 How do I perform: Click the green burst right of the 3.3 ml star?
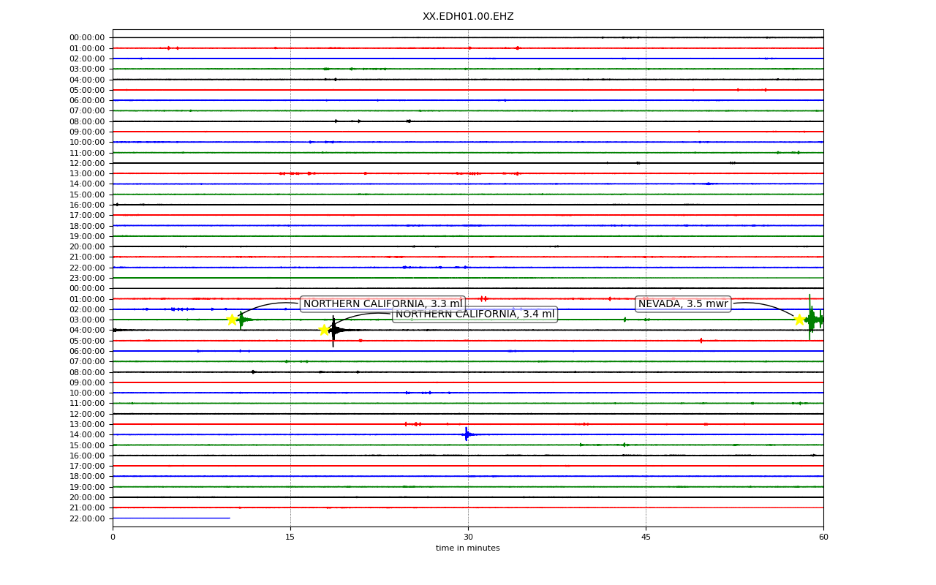click(x=242, y=320)
